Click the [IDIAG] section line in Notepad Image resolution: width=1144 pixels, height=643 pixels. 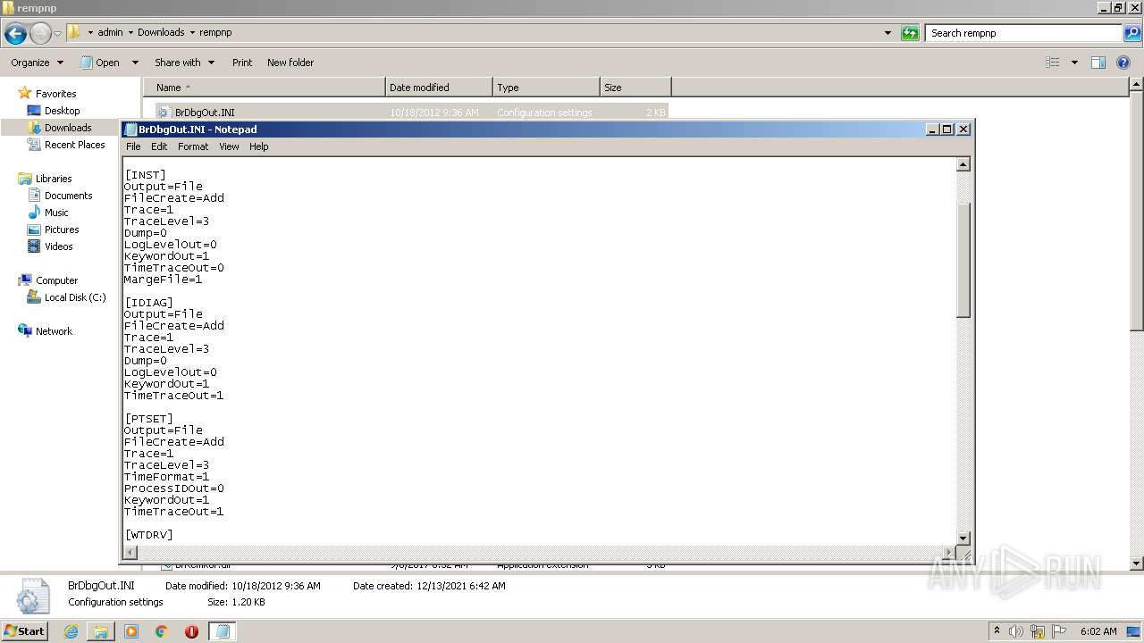pyautogui.click(x=148, y=303)
